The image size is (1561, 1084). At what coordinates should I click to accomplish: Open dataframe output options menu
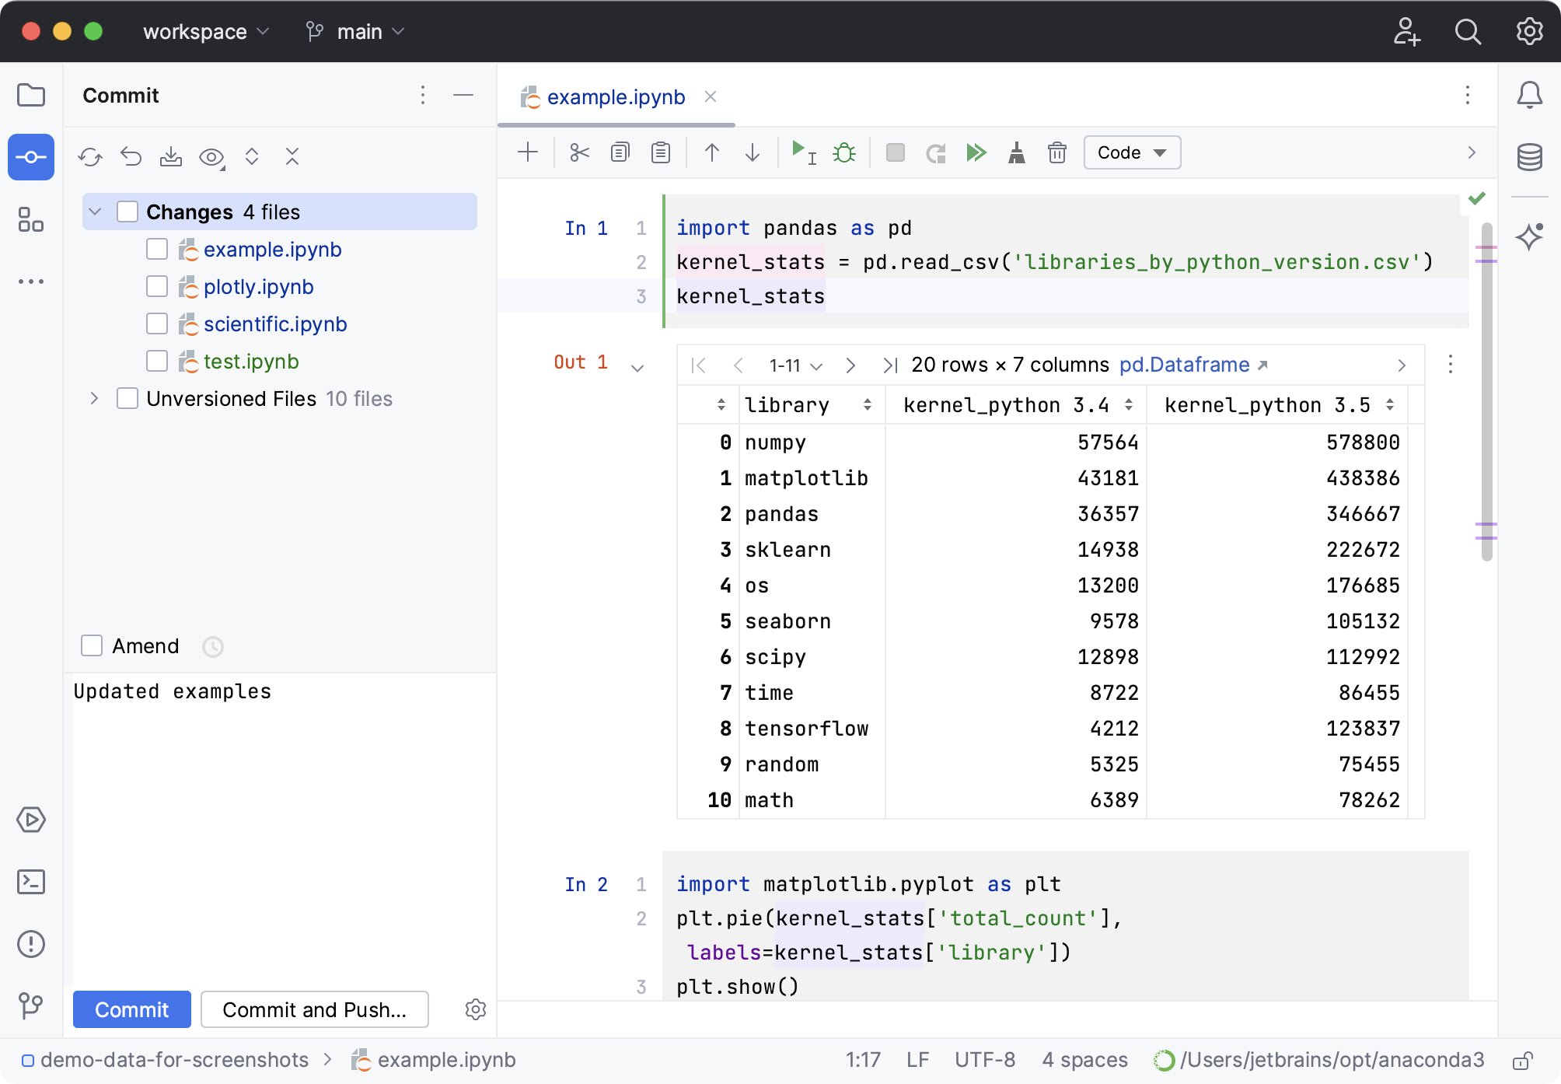(1451, 365)
